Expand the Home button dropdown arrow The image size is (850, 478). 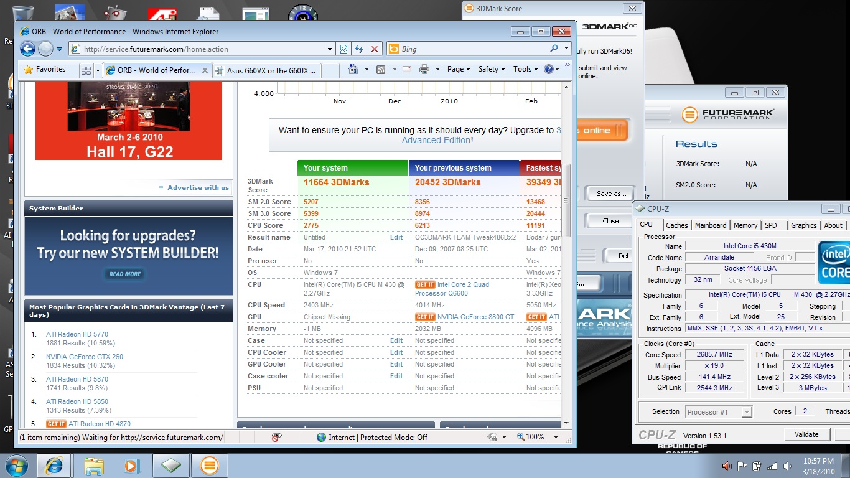[x=367, y=69]
